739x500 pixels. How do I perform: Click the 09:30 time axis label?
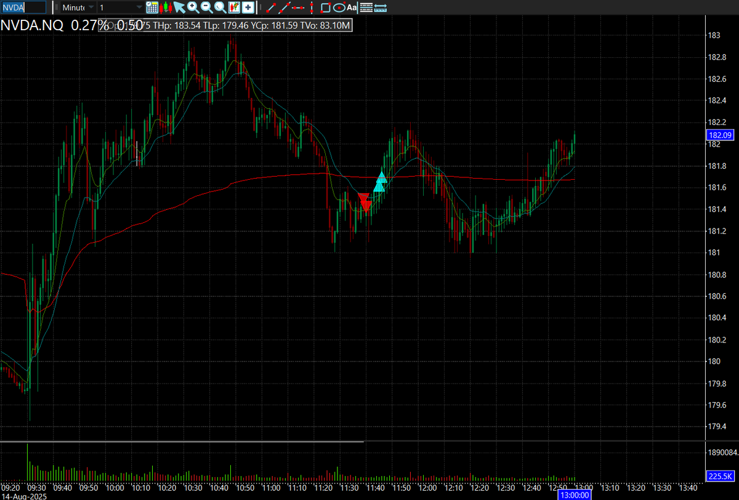[x=36, y=487]
